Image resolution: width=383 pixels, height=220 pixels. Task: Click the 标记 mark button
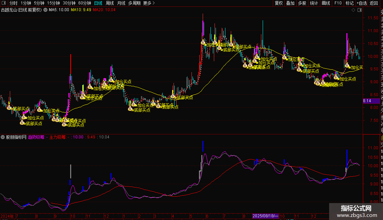[349, 3]
